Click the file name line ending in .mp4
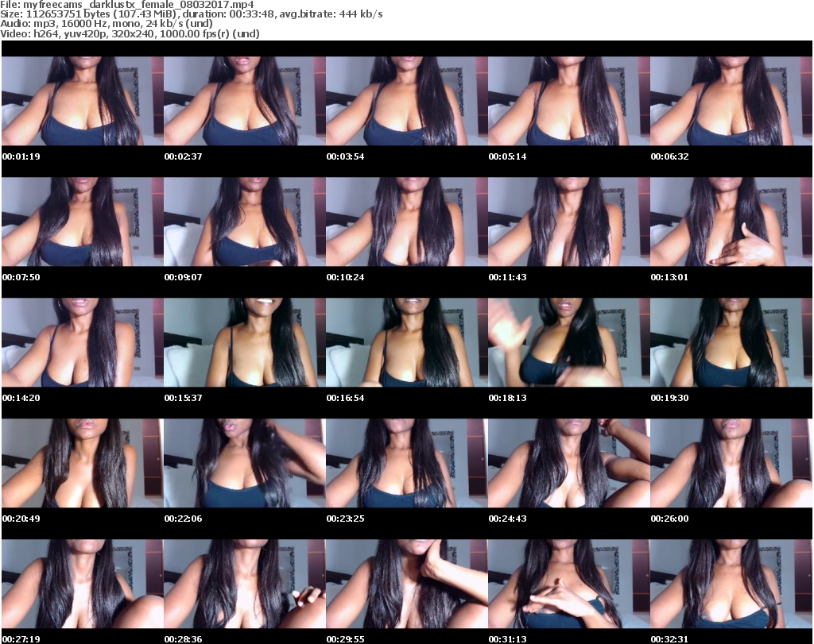 (x=127, y=4)
